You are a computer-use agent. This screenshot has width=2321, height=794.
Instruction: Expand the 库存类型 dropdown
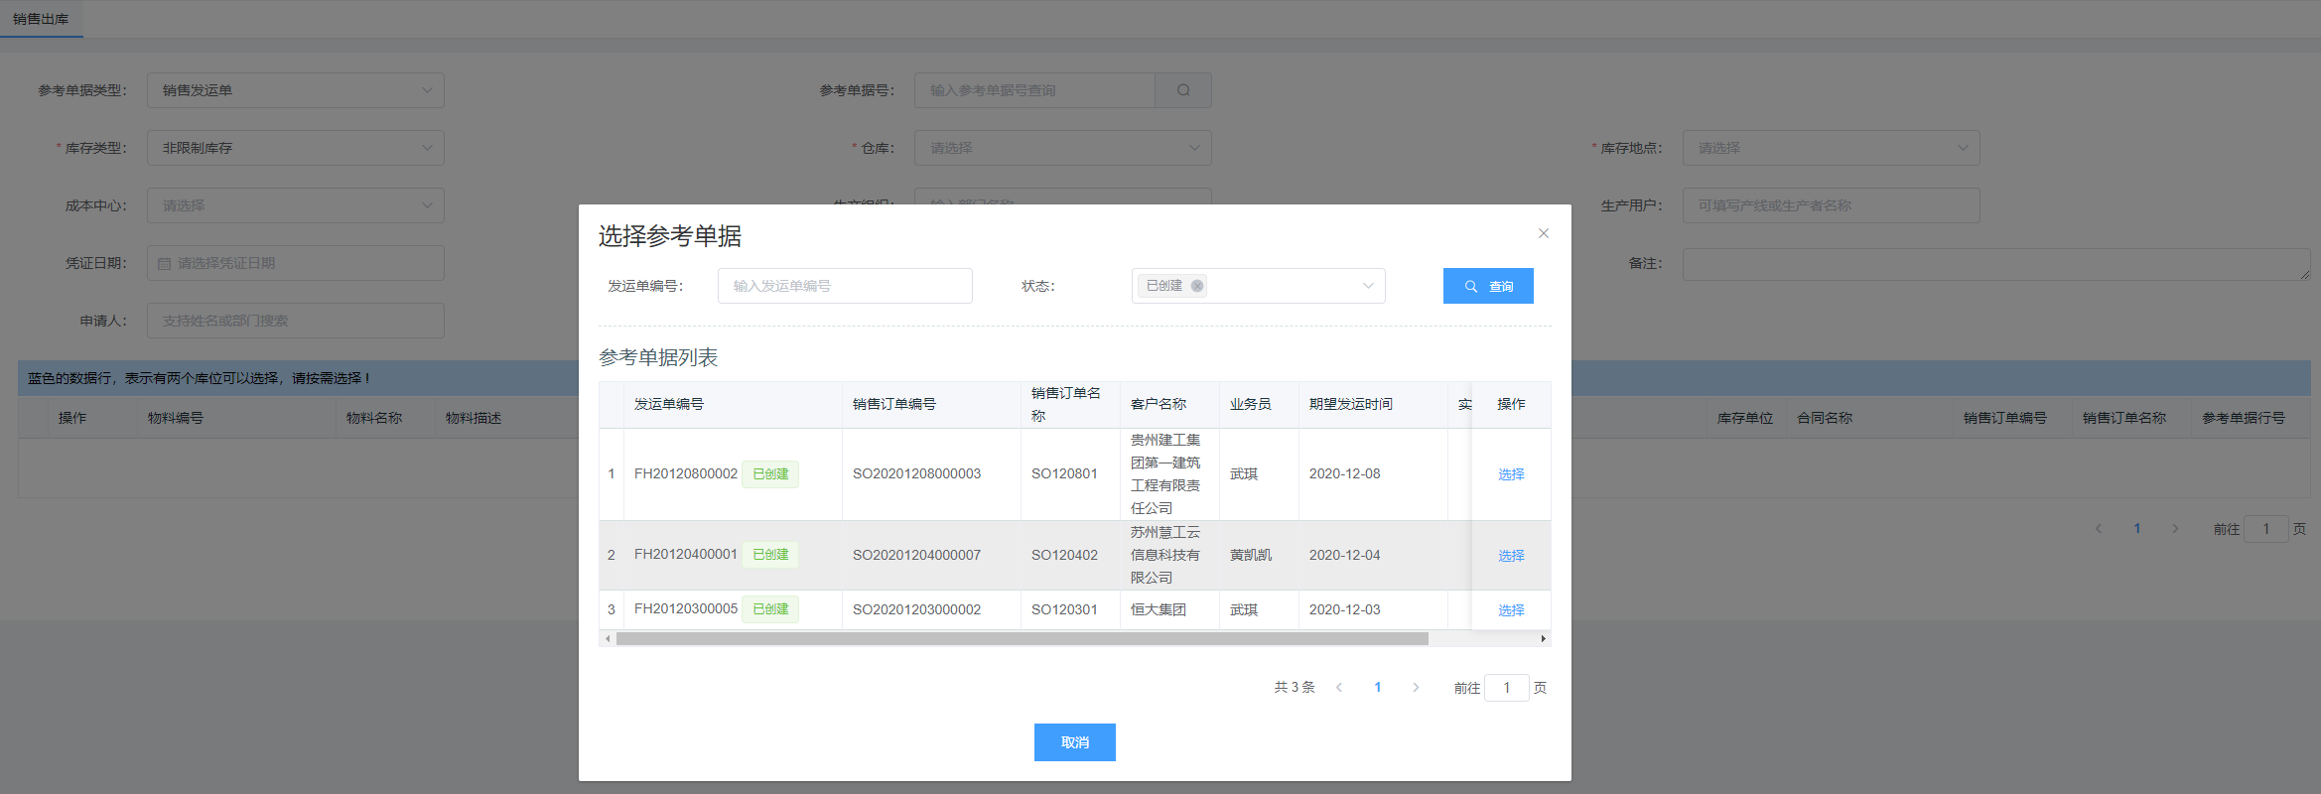pyautogui.click(x=295, y=148)
